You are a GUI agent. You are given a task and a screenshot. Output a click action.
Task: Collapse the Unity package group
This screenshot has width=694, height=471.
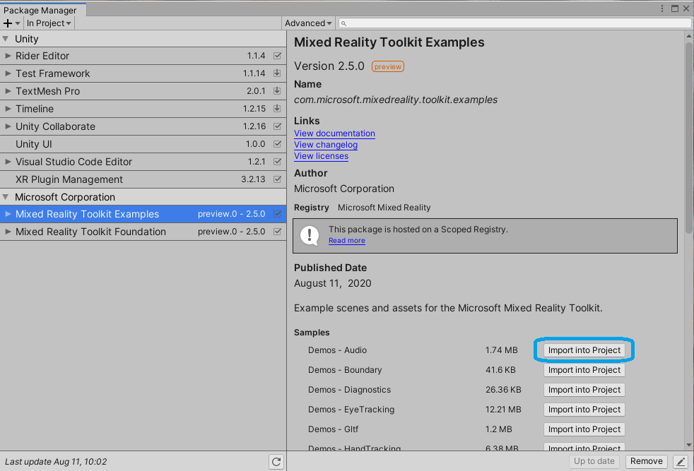[6, 39]
